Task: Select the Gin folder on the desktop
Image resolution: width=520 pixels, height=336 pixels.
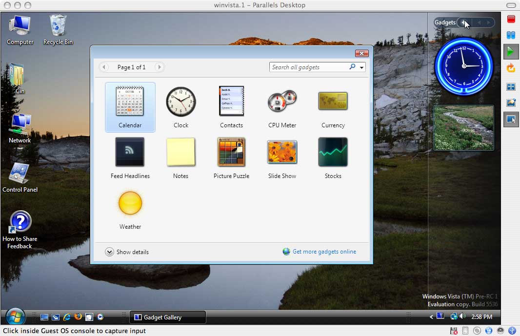Action: 18,79
